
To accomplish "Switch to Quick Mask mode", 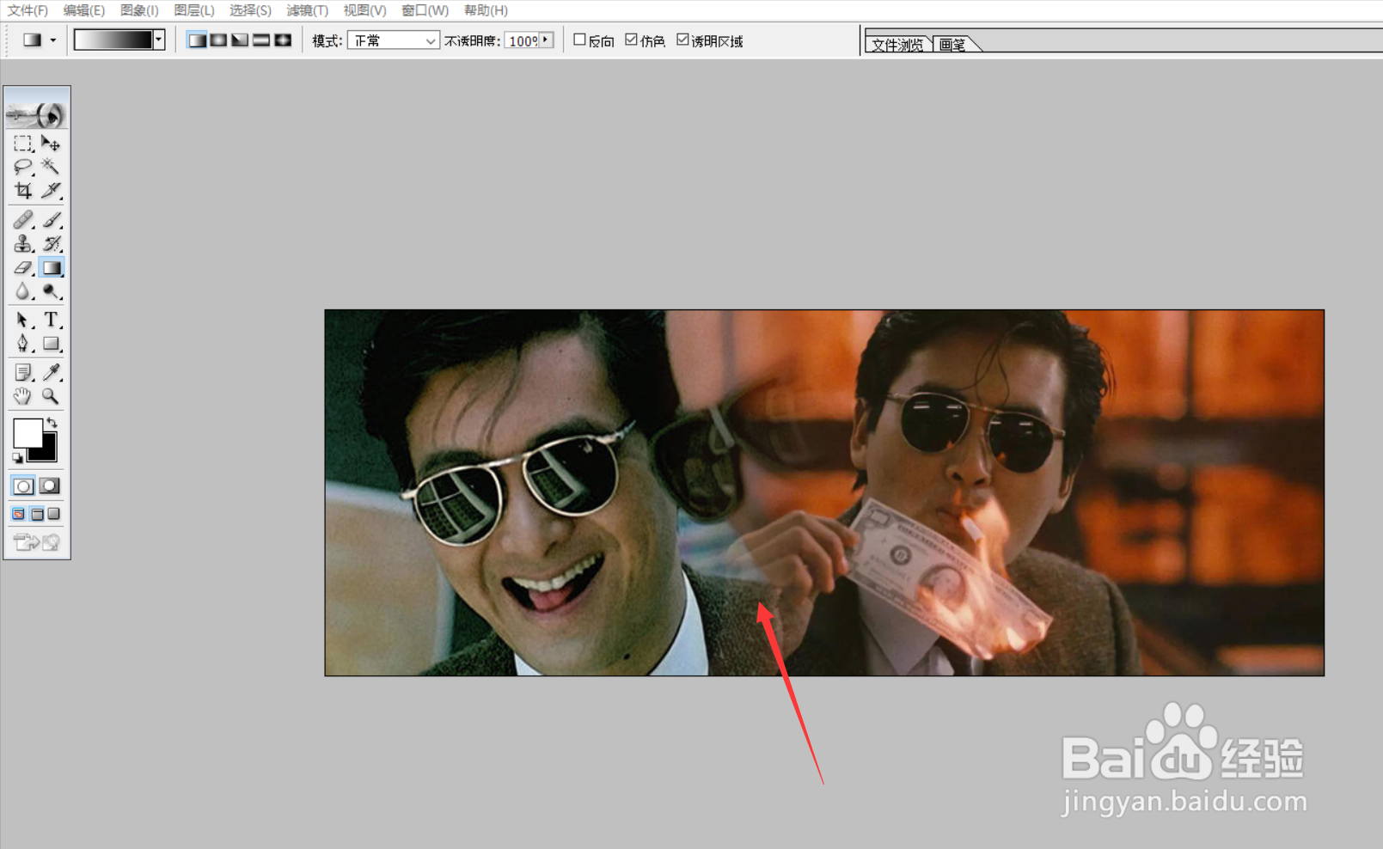I will pos(50,486).
